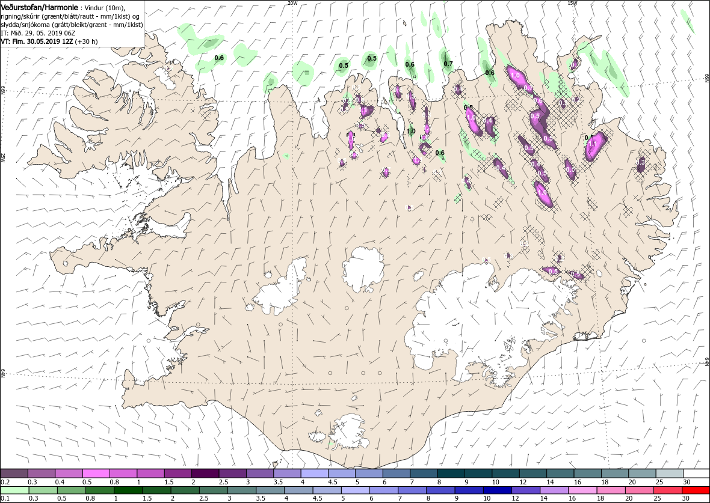Select the darkest green swatch labeled 1 in green row
710x503 pixels.
point(128,490)
